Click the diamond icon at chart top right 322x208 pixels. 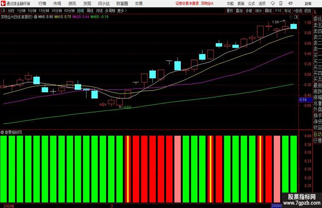(291, 17)
